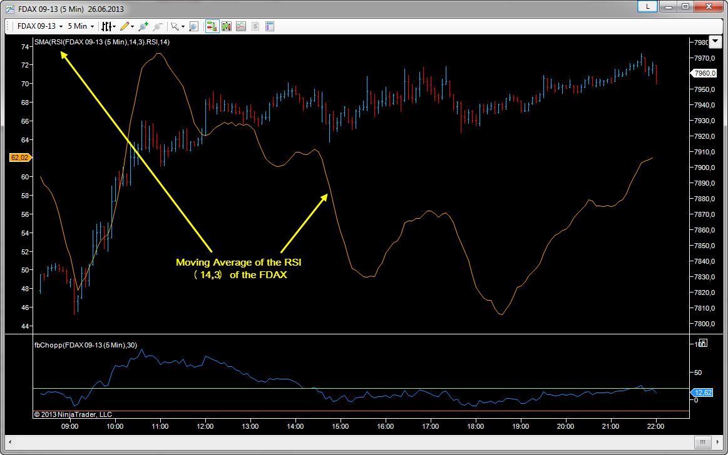Viewport: 728px width, 455px height.
Task: Click the 09:00 time axis label
Action: coord(70,426)
